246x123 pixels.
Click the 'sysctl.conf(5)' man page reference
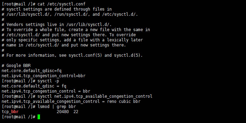coord(85,55)
